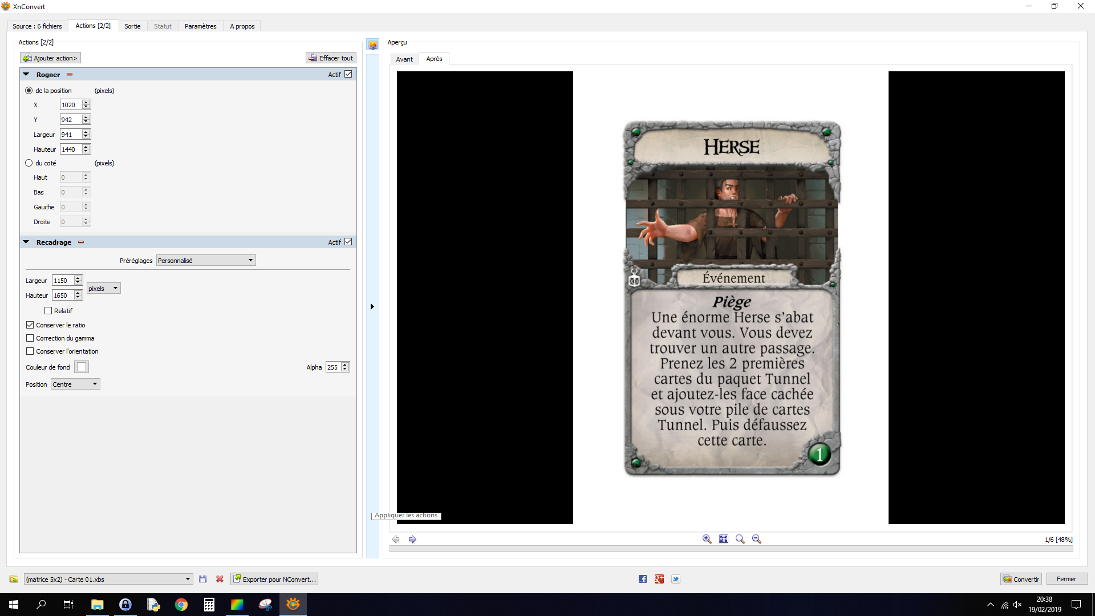Select the 'du coté' radio option

pos(29,163)
